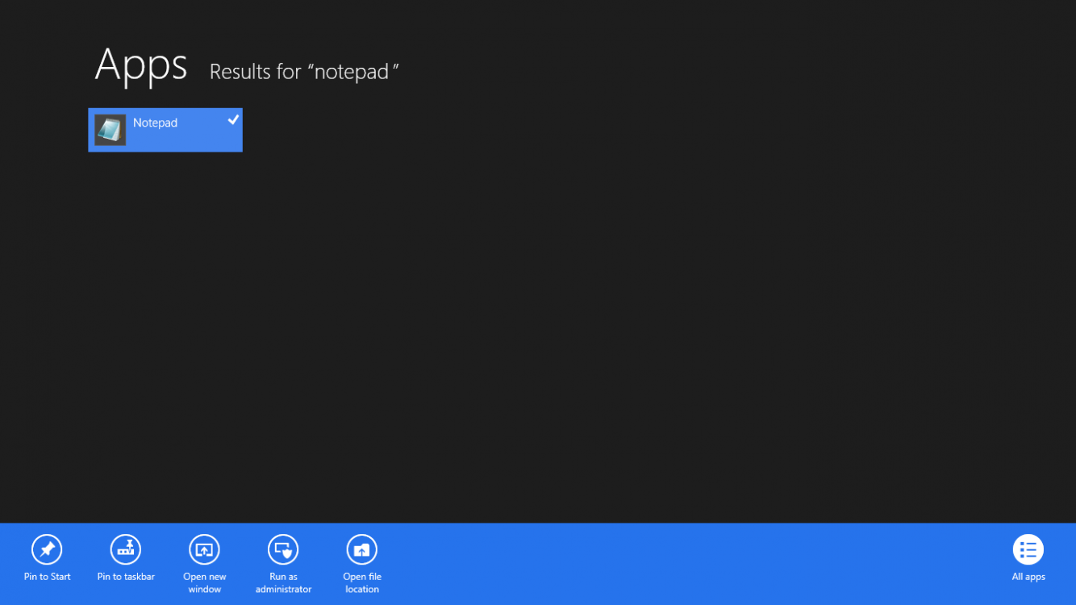Click the Notepad name text in tile
Viewport: 1076px width, 605px height.
coord(155,123)
